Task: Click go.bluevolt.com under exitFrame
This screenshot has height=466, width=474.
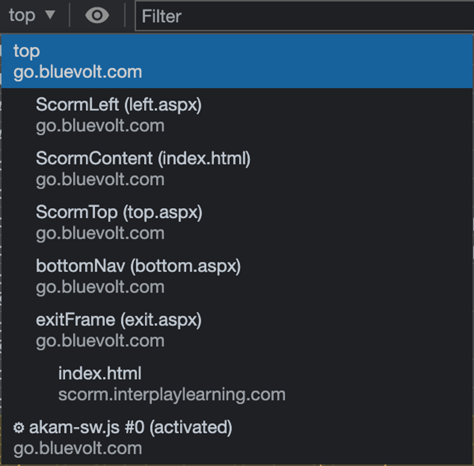Action: tap(100, 341)
